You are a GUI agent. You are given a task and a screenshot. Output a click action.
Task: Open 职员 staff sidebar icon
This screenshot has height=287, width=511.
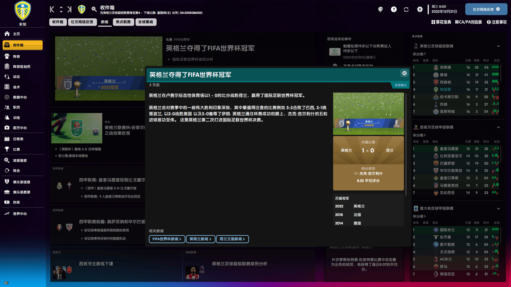[7, 107]
